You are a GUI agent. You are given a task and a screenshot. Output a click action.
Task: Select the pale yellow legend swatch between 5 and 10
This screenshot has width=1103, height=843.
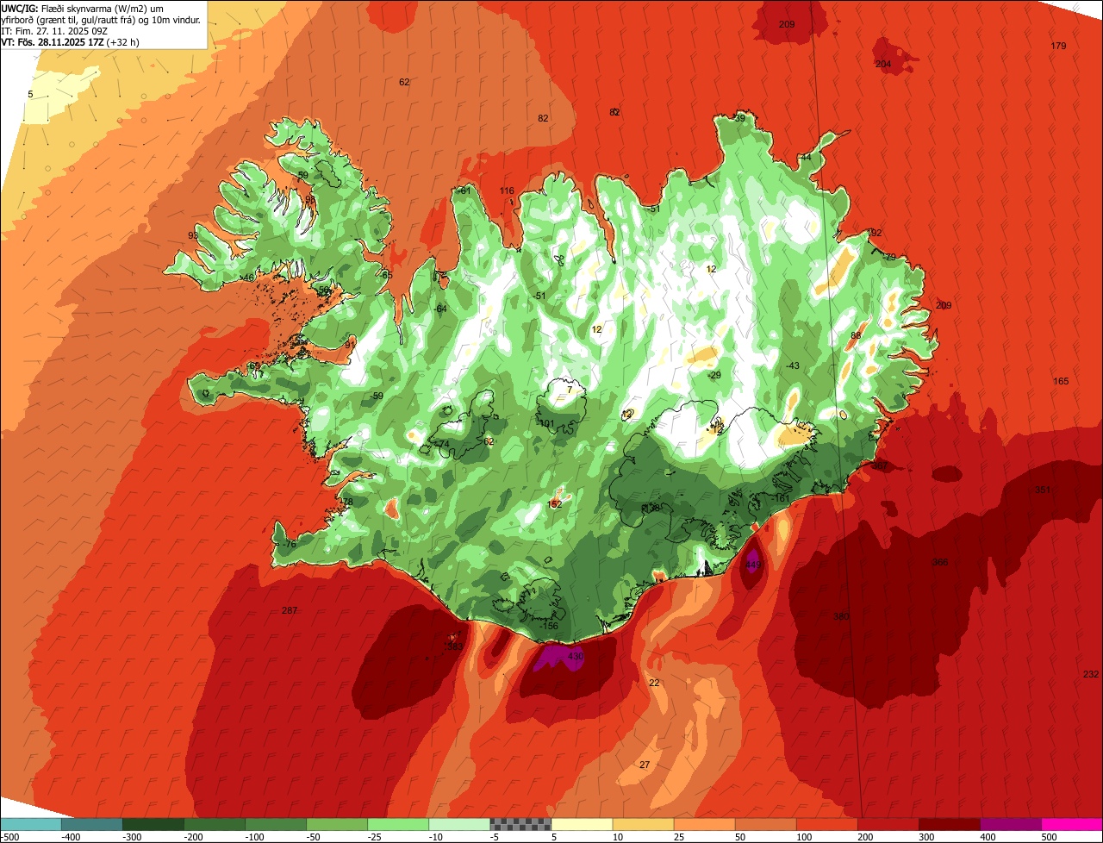tap(582, 824)
